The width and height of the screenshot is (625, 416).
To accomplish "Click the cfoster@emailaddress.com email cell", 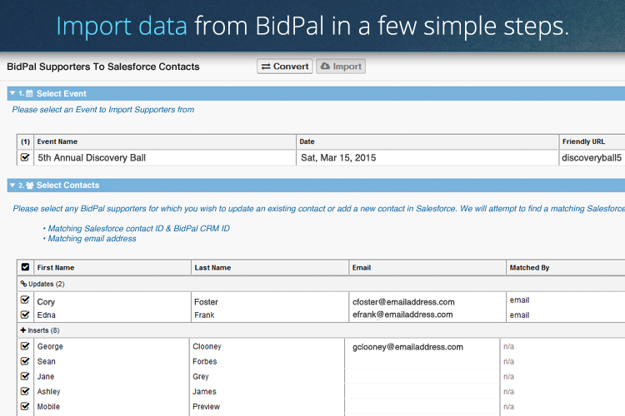I will click(x=403, y=302).
